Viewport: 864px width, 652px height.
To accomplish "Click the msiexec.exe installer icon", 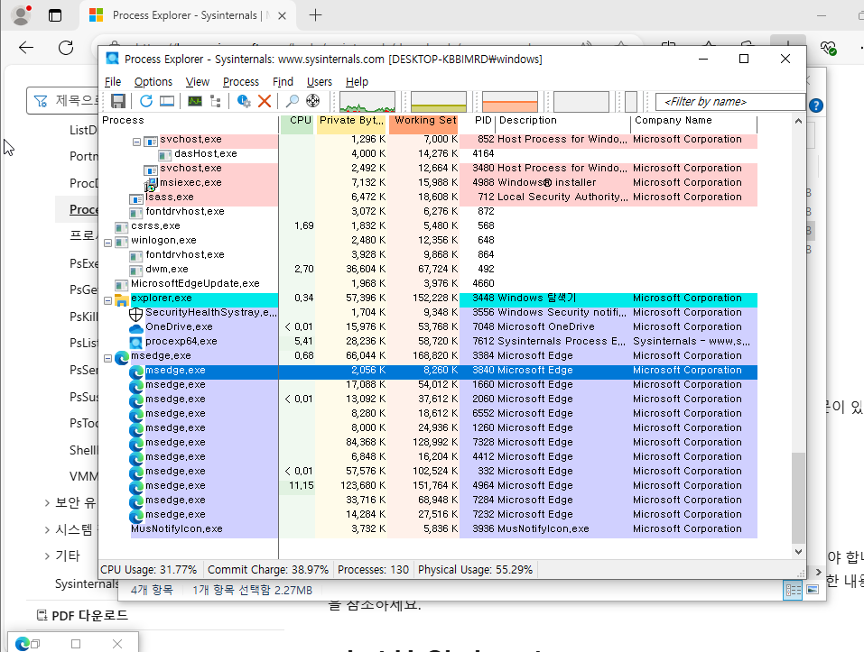I will click(151, 184).
